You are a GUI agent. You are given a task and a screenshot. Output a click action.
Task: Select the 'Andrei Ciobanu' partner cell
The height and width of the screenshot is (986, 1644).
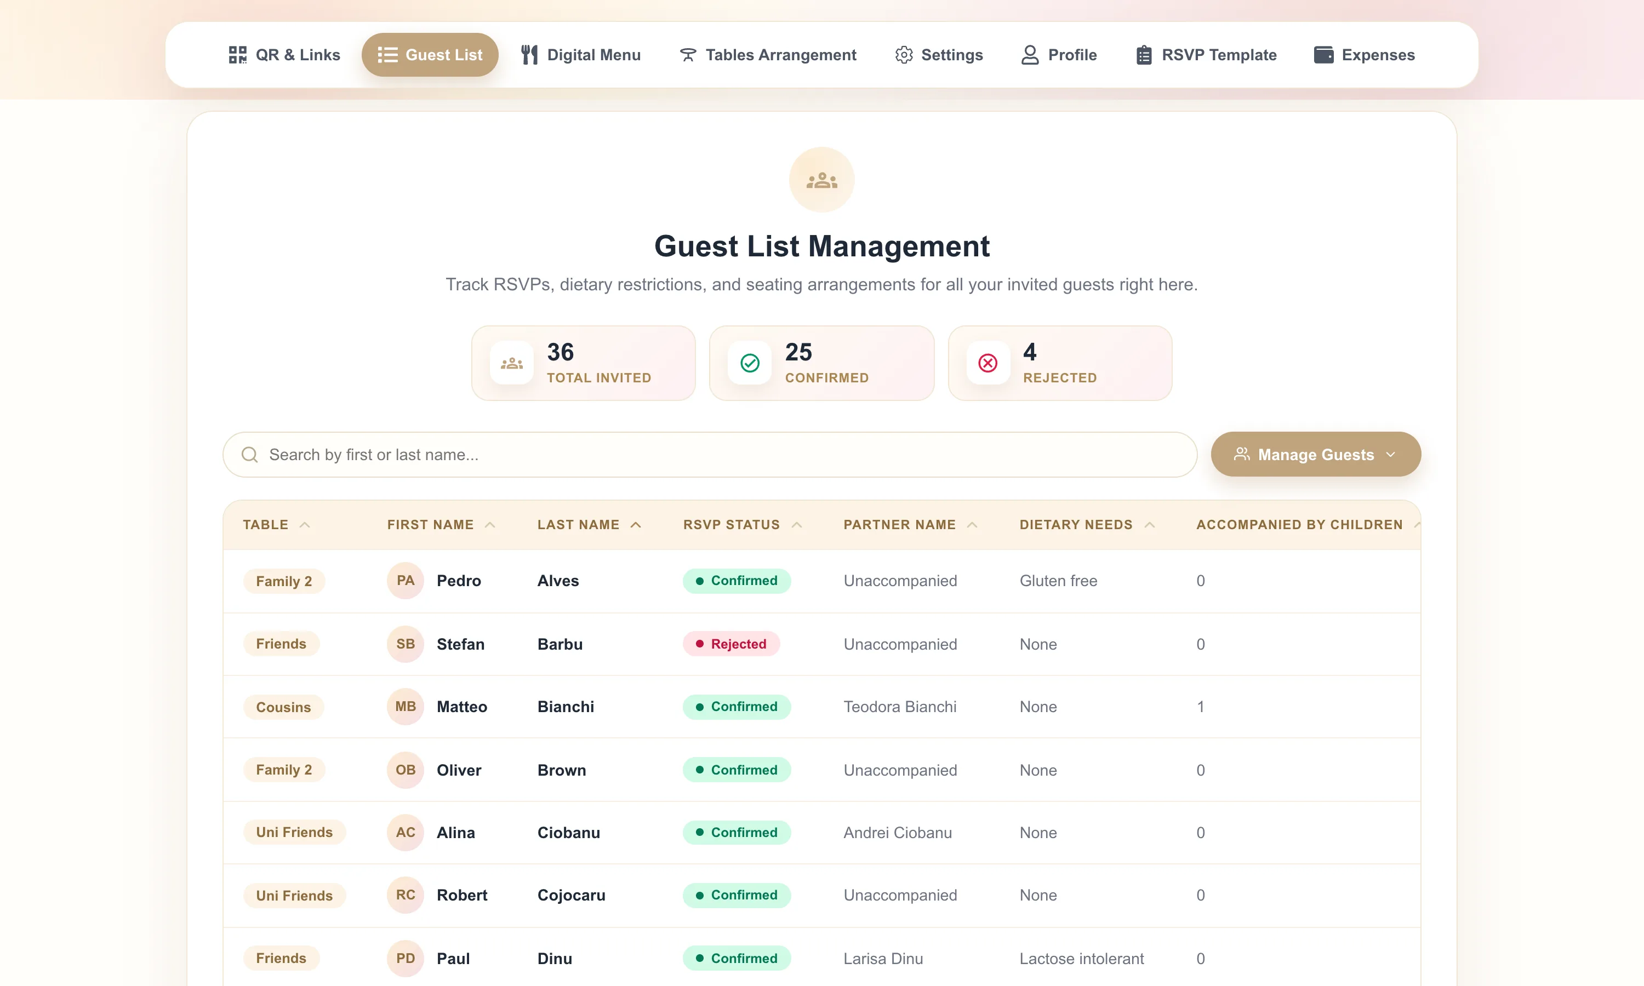coord(897,832)
